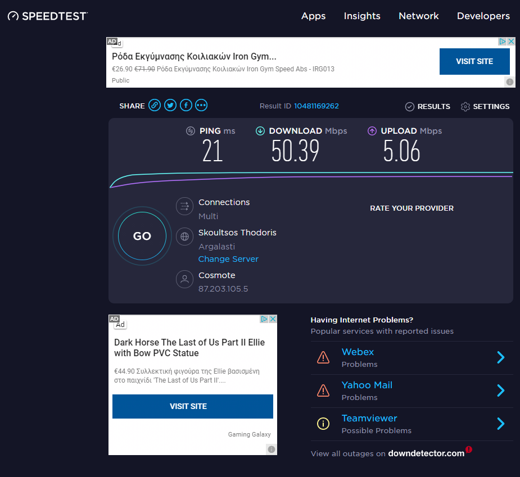Open the Webex outage link
This screenshot has width=520, height=477.
coord(358,352)
